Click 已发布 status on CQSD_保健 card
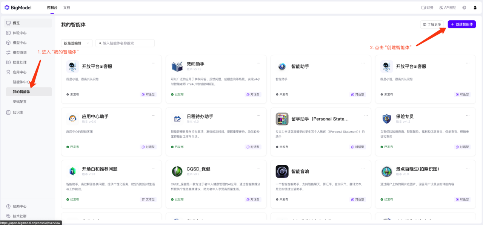The height and width of the screenshot is (225, 483). (177, 199)
